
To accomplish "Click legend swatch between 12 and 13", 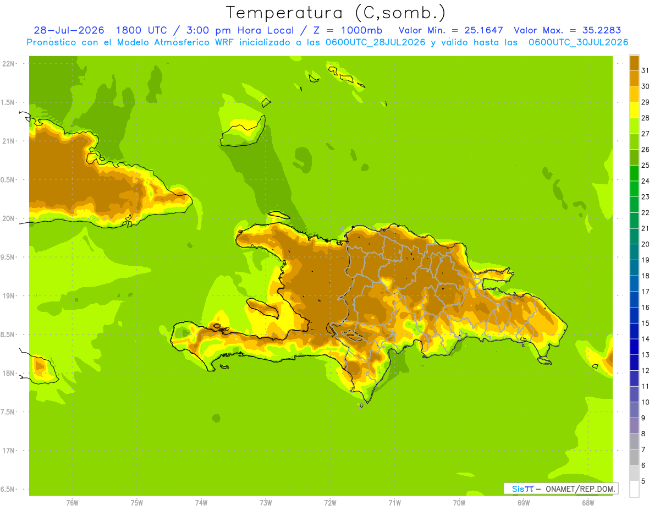I will [634, 363].
